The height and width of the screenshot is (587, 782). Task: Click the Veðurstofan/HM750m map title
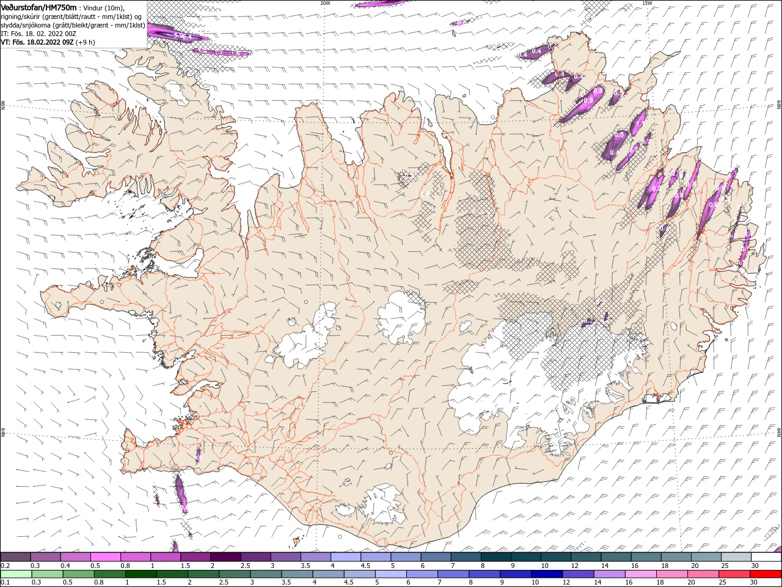pos(38,7)
